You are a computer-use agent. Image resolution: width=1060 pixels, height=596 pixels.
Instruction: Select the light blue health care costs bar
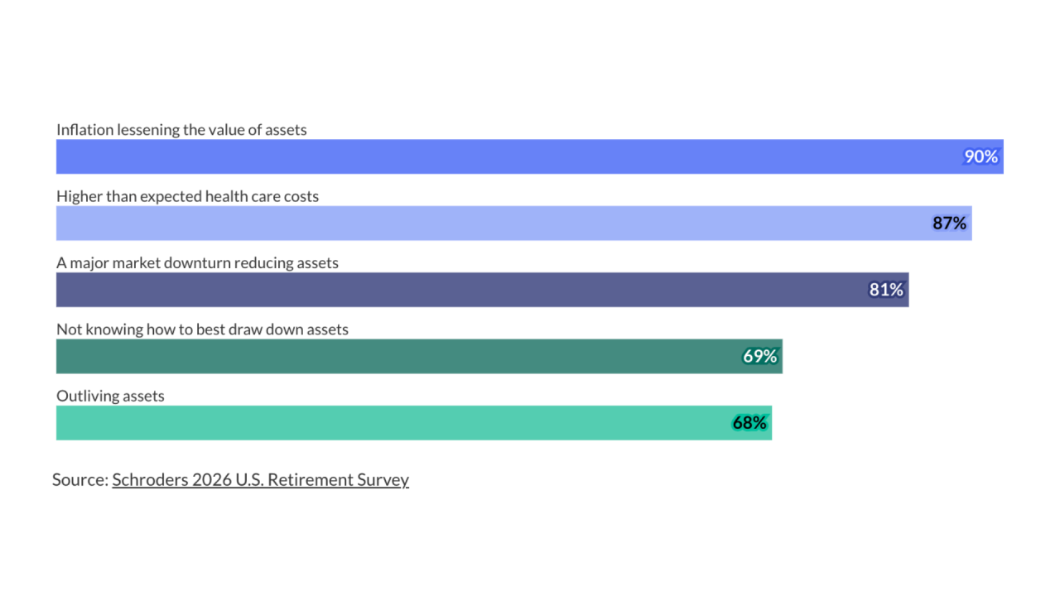click(514, 223)
